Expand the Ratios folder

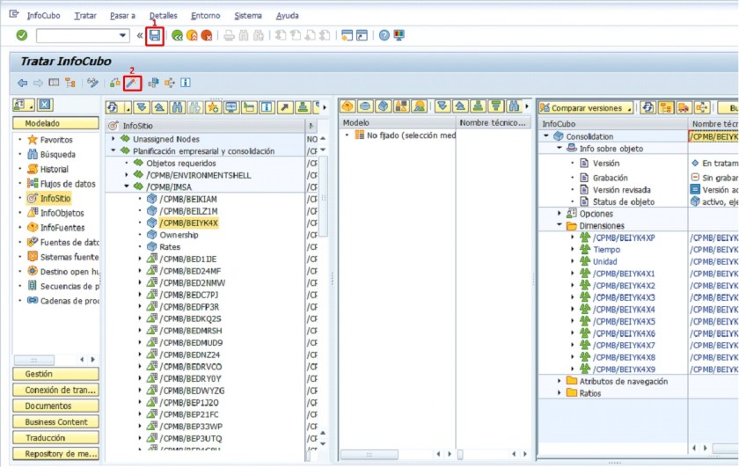pyautogui.click(x=560, y=393)
